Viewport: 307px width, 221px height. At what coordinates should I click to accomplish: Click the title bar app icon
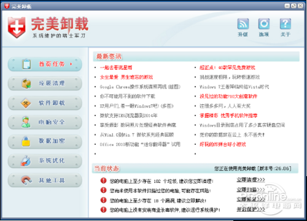pyautogui.click(x=7, y=6)
